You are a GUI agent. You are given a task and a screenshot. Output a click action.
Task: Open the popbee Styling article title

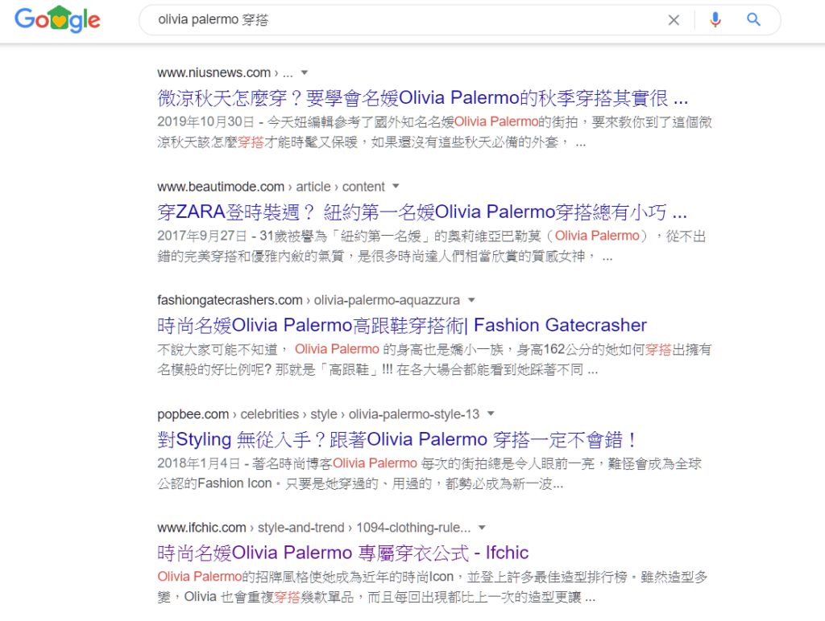[x=398, y=440]
